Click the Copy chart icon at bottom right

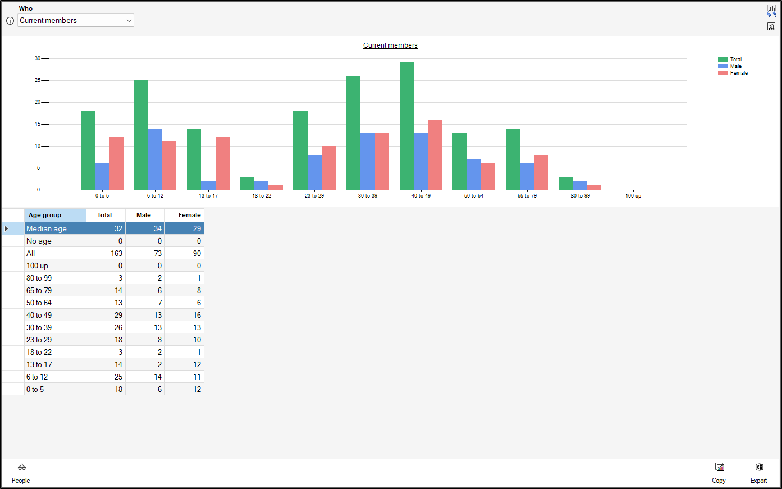tap(719, 467)
